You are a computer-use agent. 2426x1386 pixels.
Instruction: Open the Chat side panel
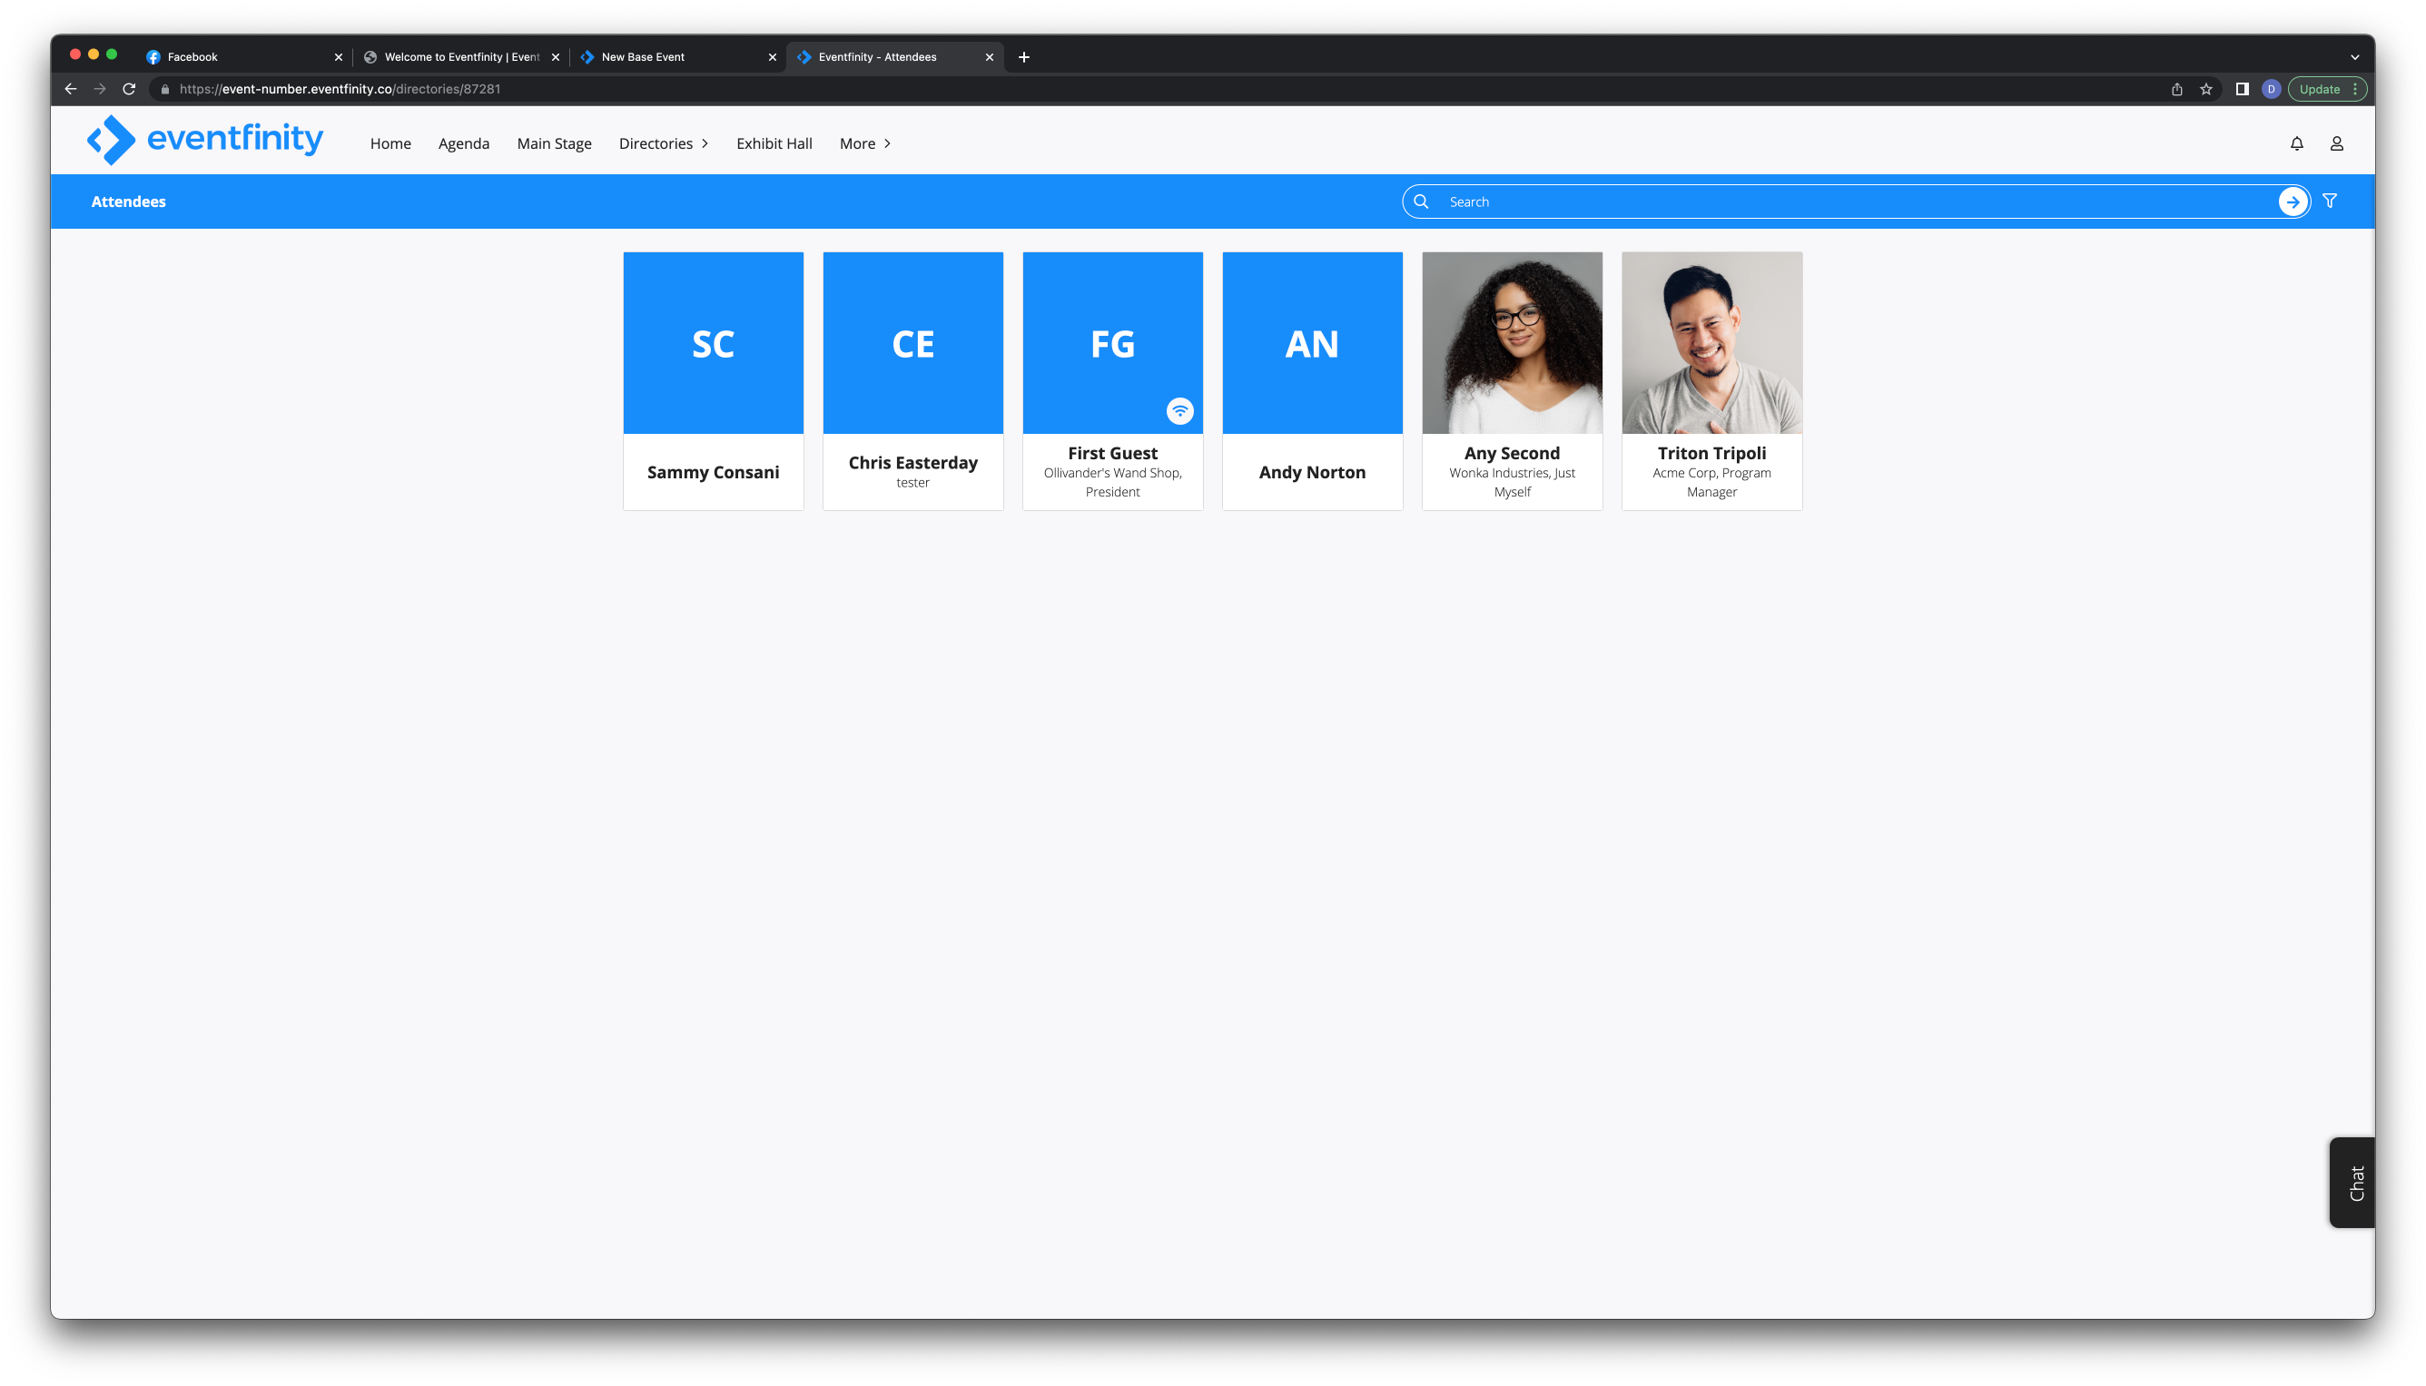pos(2354,1183)
